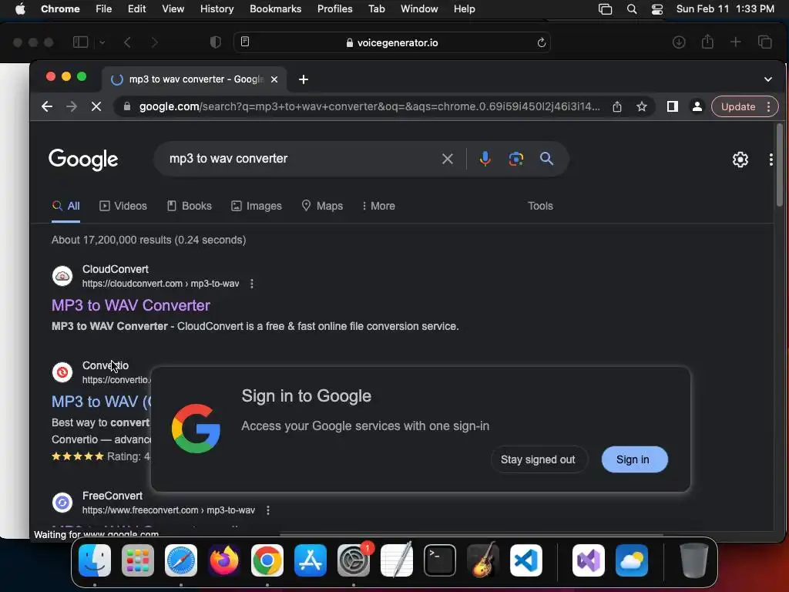Expand the More search filters
This screenshot has width=789, height=592.
378,206
